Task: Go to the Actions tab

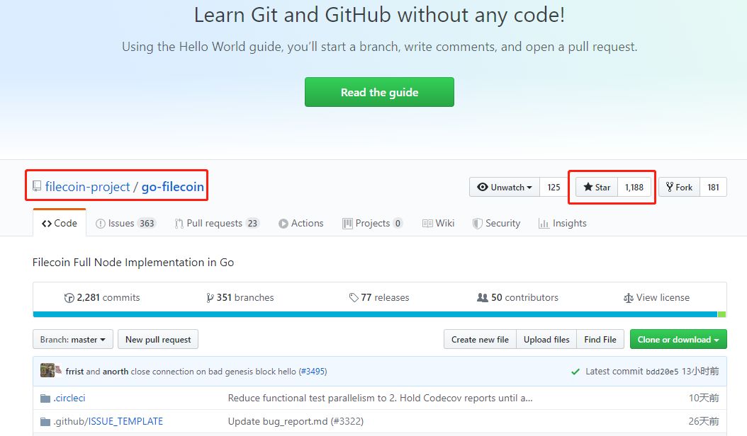Action: pos(301,223)
